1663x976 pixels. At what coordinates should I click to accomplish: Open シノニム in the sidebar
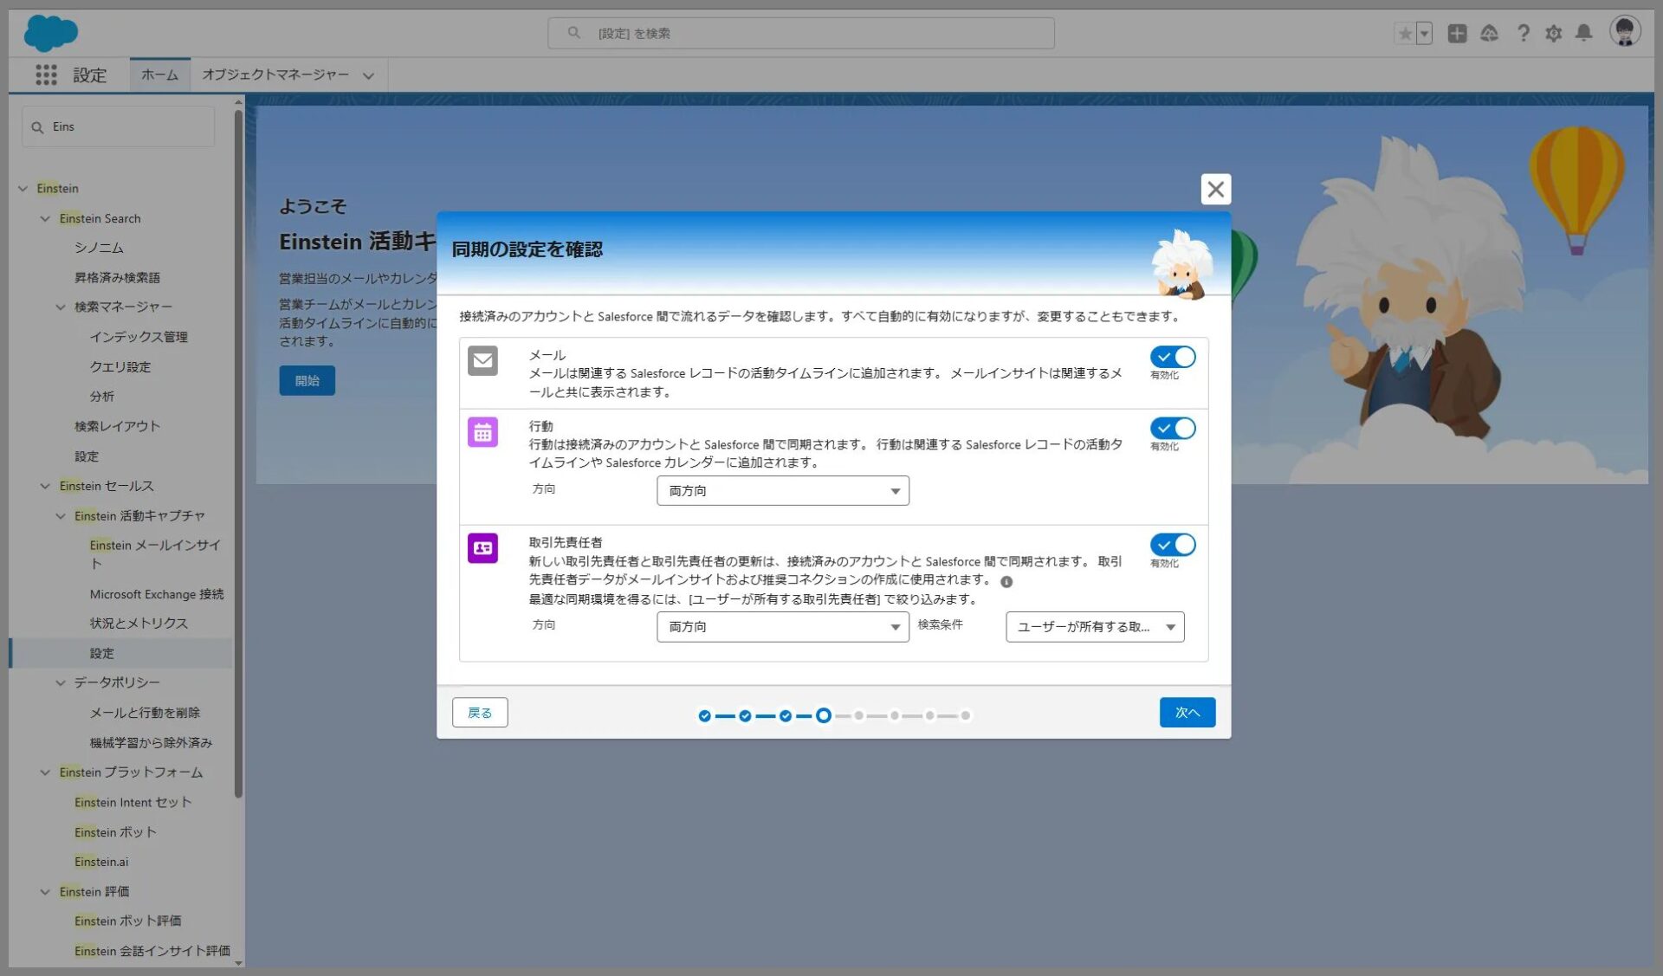pos(99,248)
